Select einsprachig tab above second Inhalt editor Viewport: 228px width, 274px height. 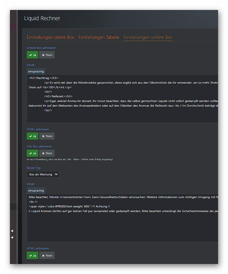click(x=36, y=190)
